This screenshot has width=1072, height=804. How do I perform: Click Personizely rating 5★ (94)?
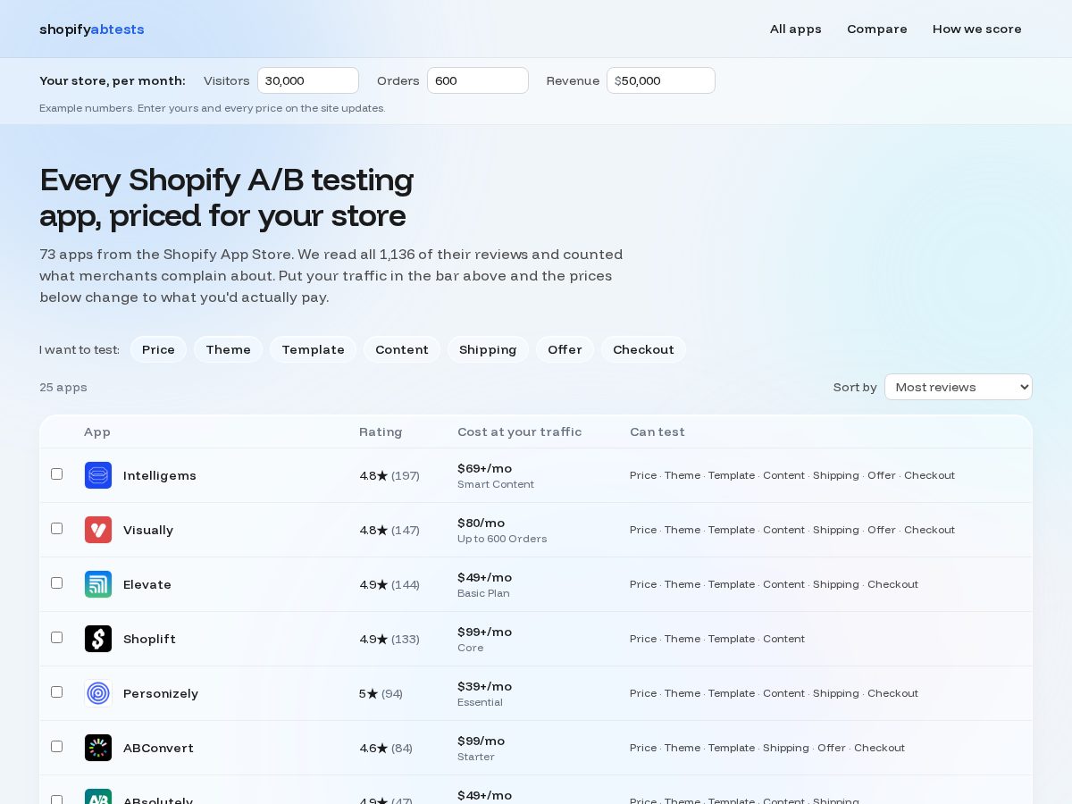click(381, 693)
